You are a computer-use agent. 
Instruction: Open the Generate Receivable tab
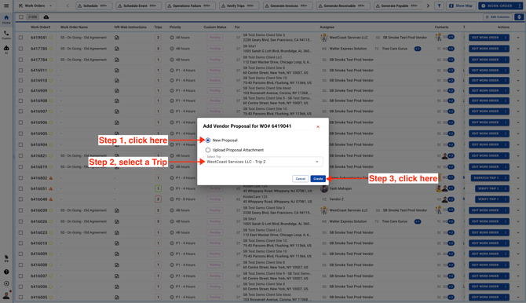click(x=343, y=5)
